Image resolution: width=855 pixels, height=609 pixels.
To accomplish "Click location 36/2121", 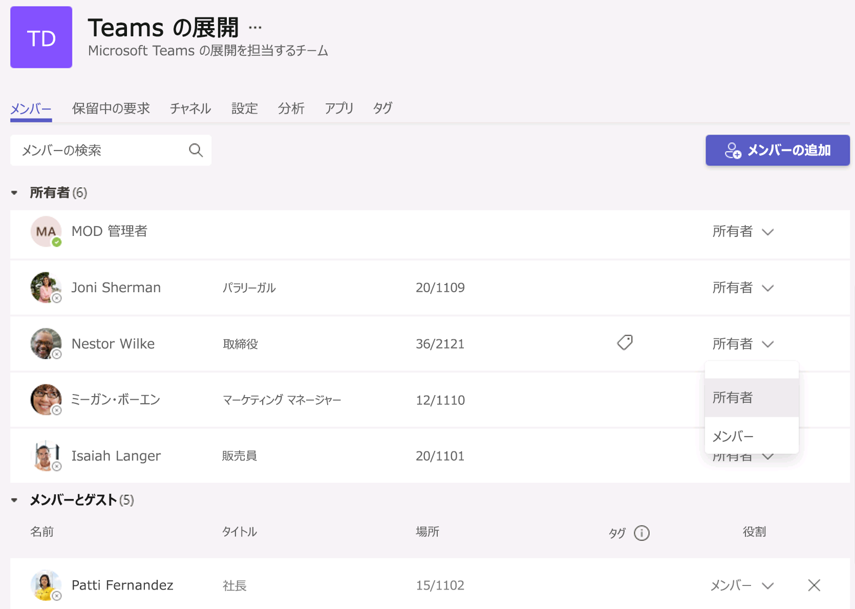I will point(440,344).
